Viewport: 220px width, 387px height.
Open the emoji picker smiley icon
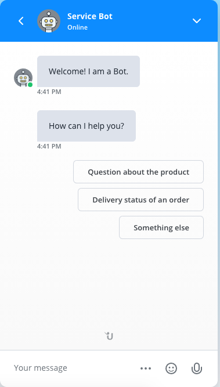click(171, 368)
